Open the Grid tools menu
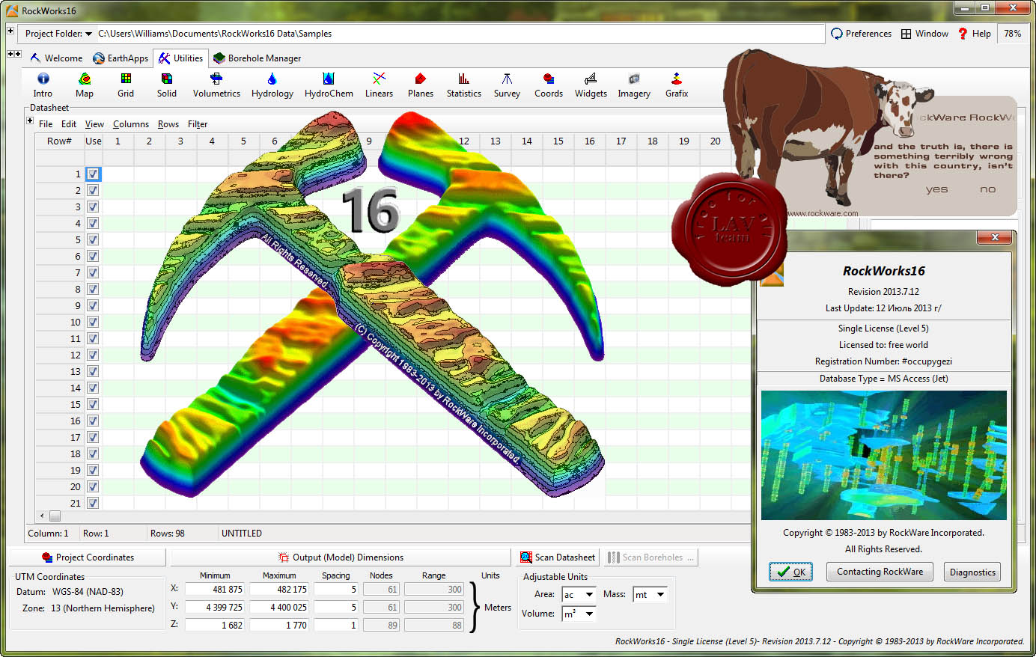Screen dimensions: 1036x657 point(126,85)
